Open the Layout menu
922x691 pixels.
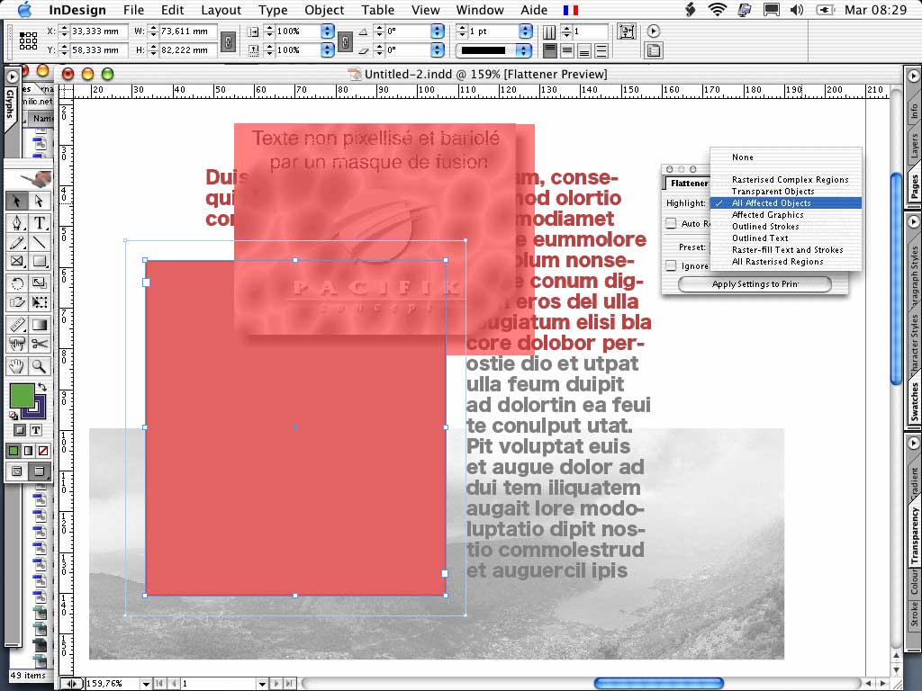221,10
